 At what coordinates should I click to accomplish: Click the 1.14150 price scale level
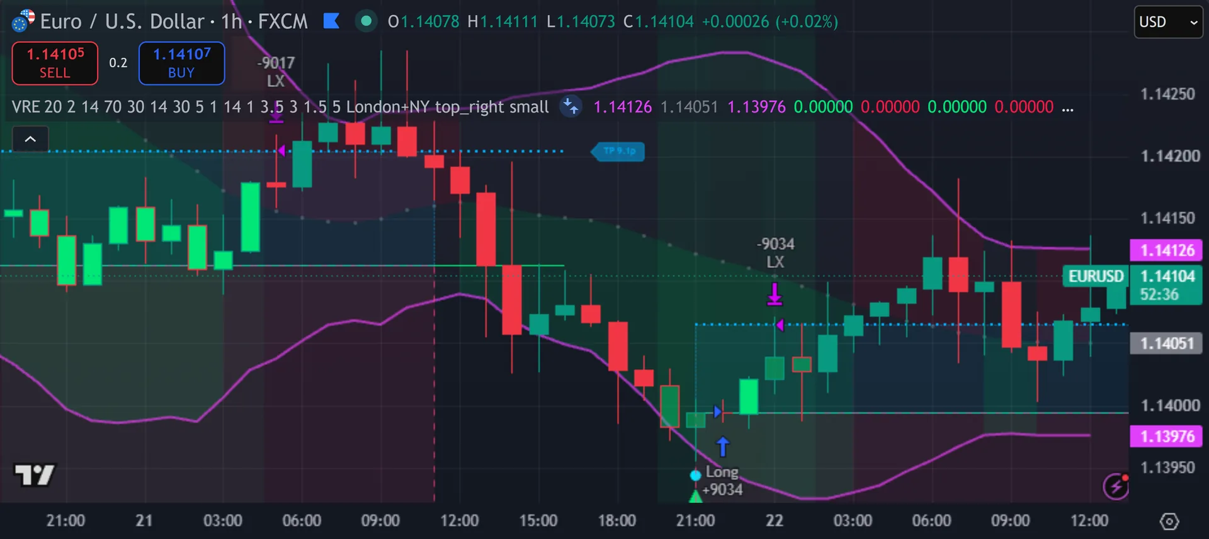tap(1167, 218)
